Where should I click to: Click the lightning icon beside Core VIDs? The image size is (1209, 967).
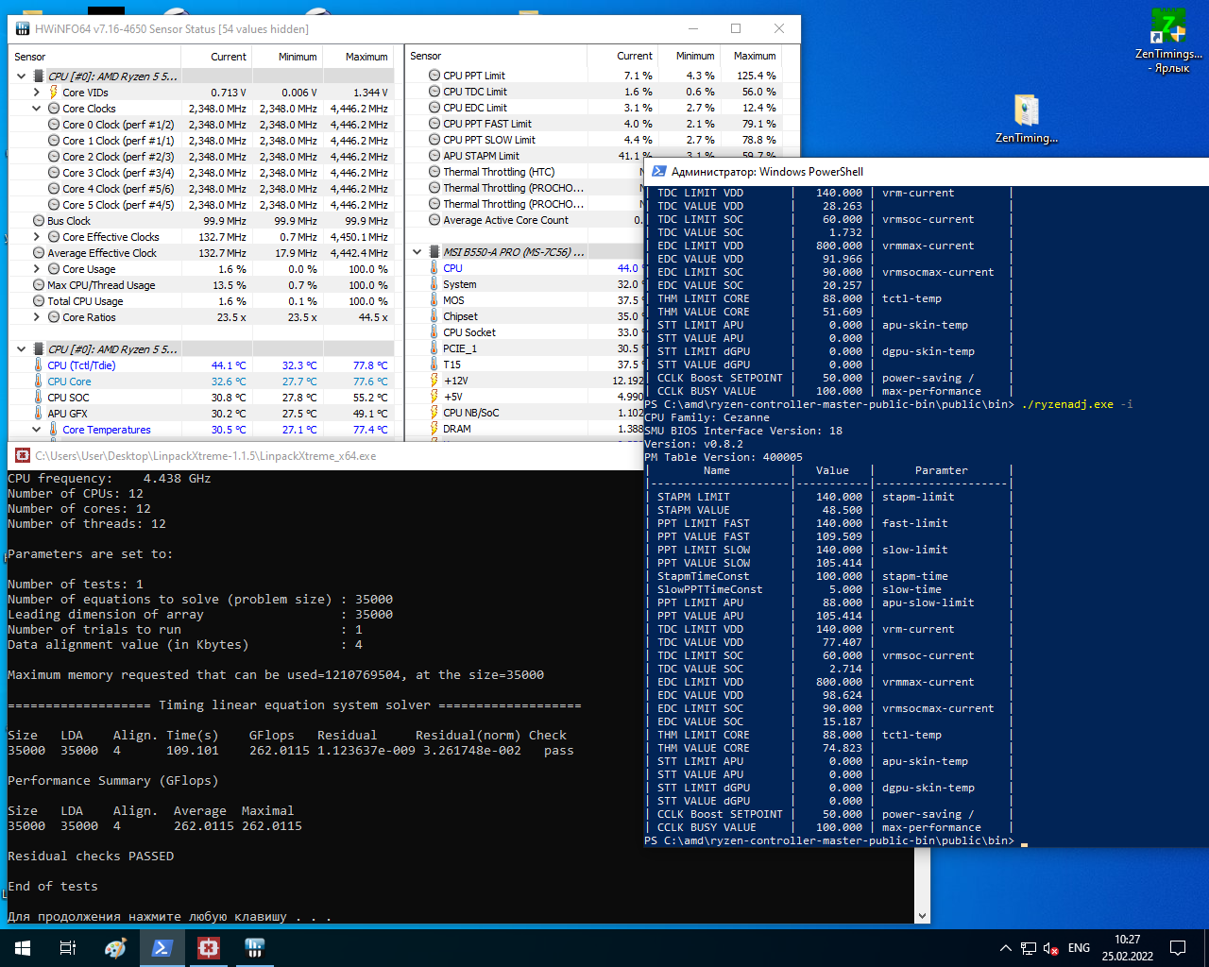54,93
